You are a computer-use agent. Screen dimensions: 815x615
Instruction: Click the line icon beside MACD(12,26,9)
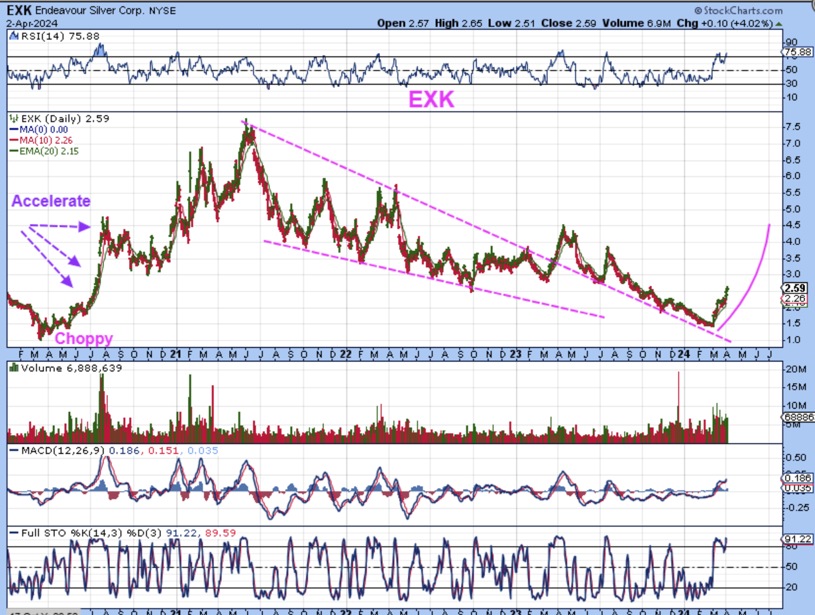(12, 451)
